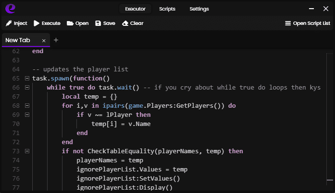Switch to the Executor tab
335x193 pixels.
pos(135,9)
